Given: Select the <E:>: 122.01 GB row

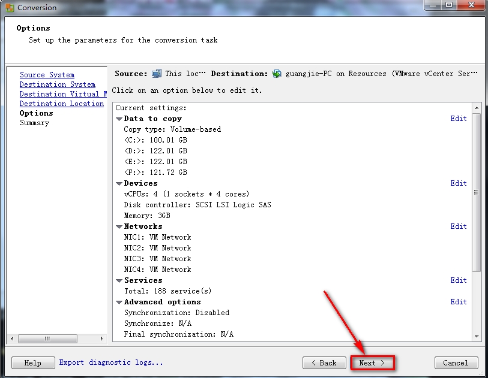Looking at the screenshot, I should coord(155,162).
